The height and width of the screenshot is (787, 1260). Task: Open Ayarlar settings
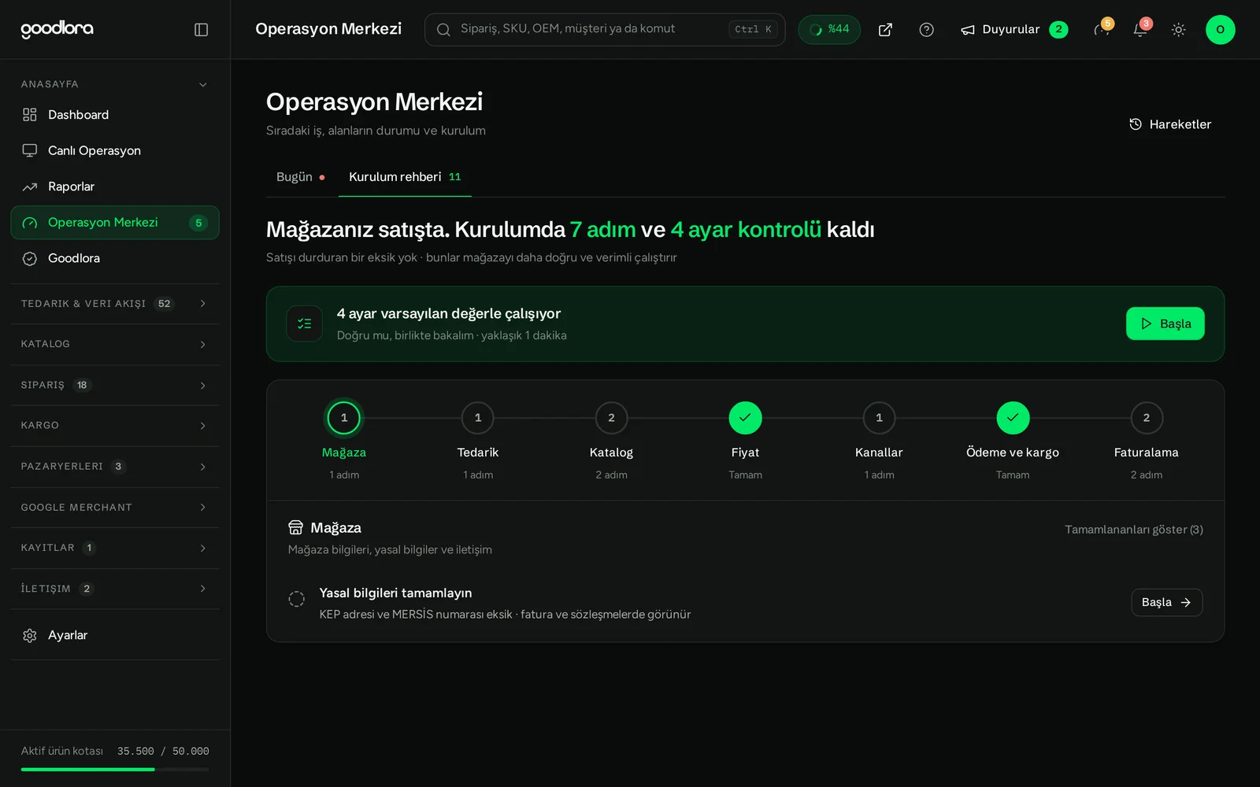coord(115,635)
